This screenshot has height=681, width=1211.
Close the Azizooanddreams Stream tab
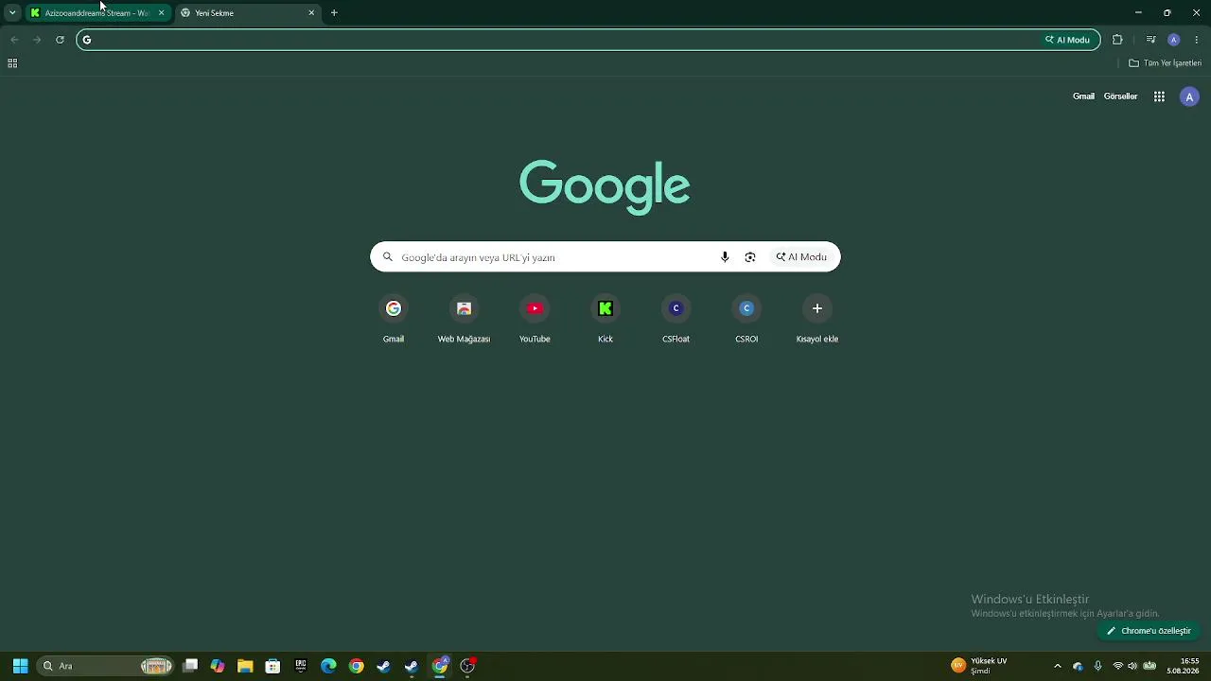161,13
